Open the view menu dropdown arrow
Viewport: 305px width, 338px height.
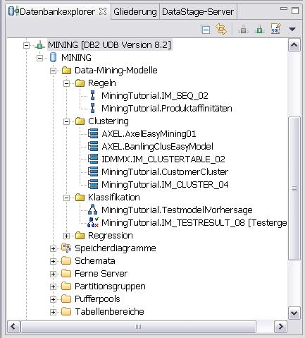(x=292, y=30)
